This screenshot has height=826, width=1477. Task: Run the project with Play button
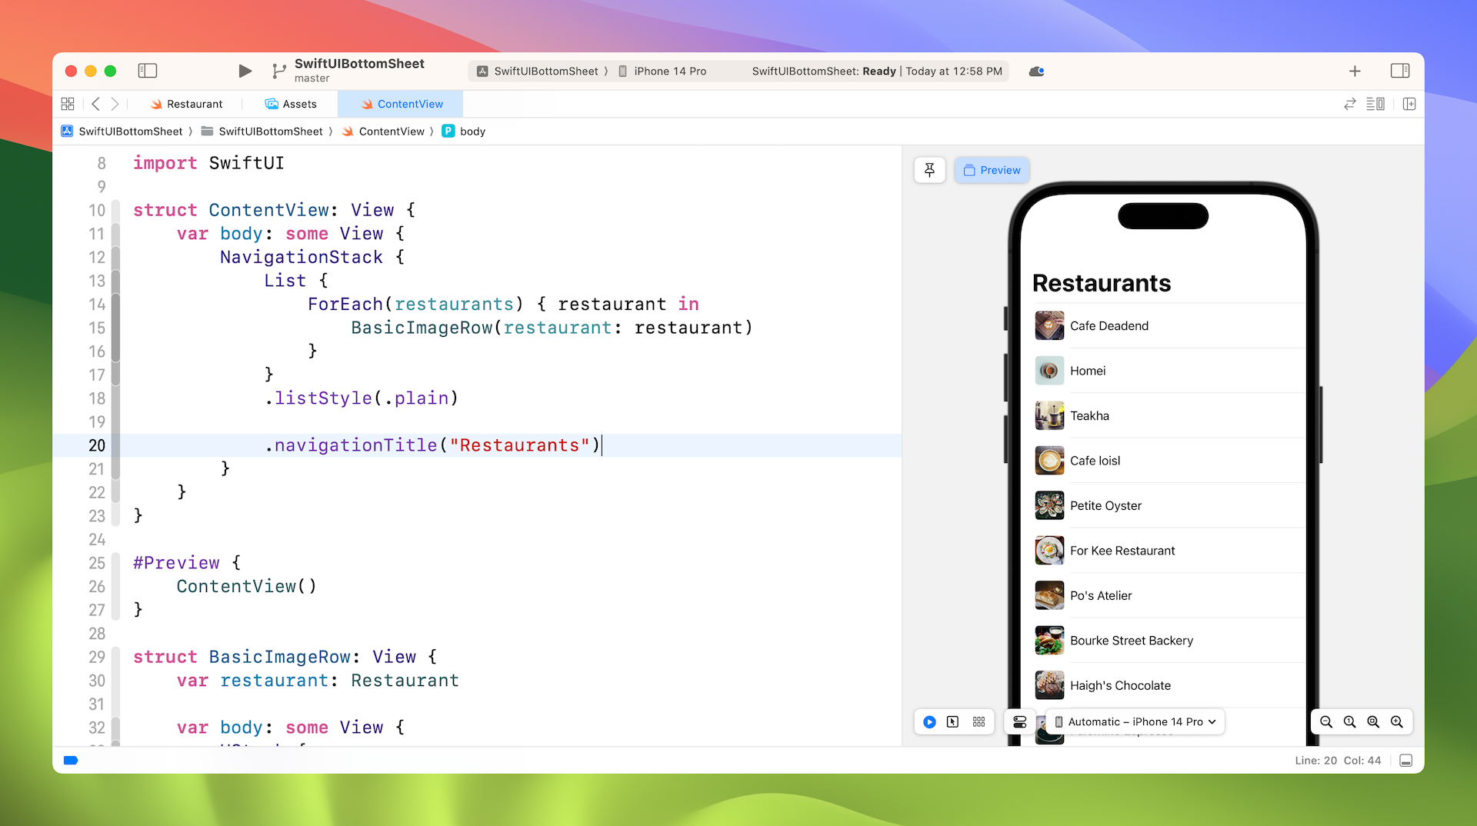(x=245, y=71)
